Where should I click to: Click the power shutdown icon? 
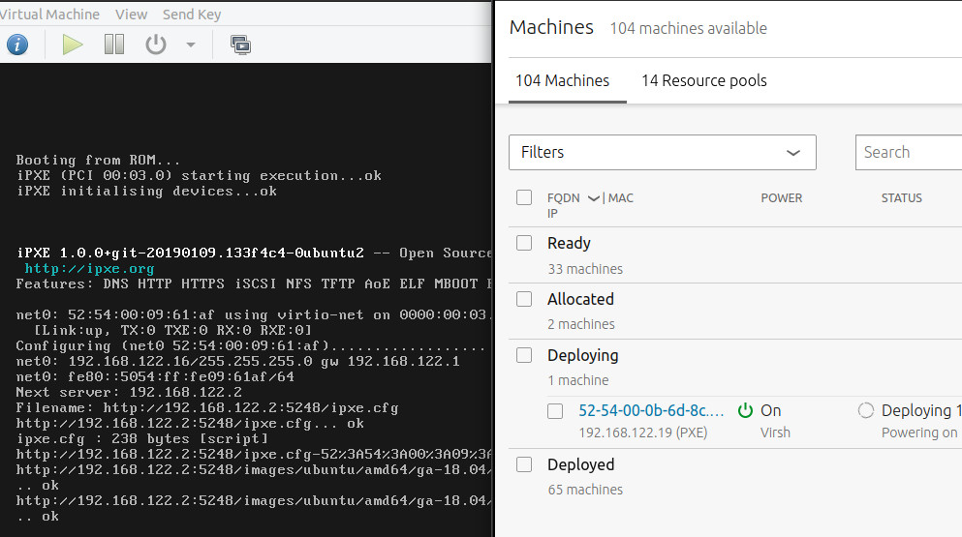[x=155, y=45]
